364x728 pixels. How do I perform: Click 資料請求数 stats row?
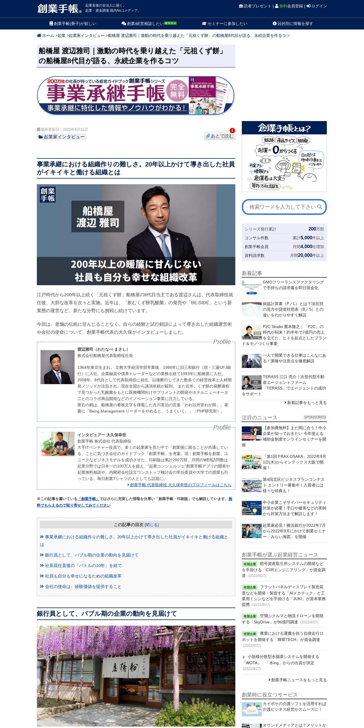click(x=284, y=255)
